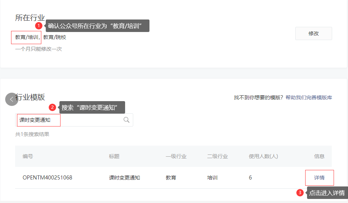Click the search magnifier icon

click(127, 120)
